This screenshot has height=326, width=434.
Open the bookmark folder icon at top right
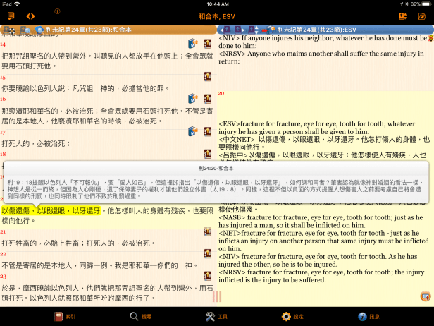(402, 16)
